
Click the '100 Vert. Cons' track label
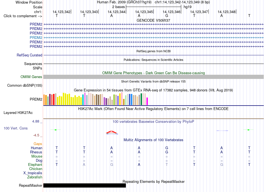(x=16, y=128)
